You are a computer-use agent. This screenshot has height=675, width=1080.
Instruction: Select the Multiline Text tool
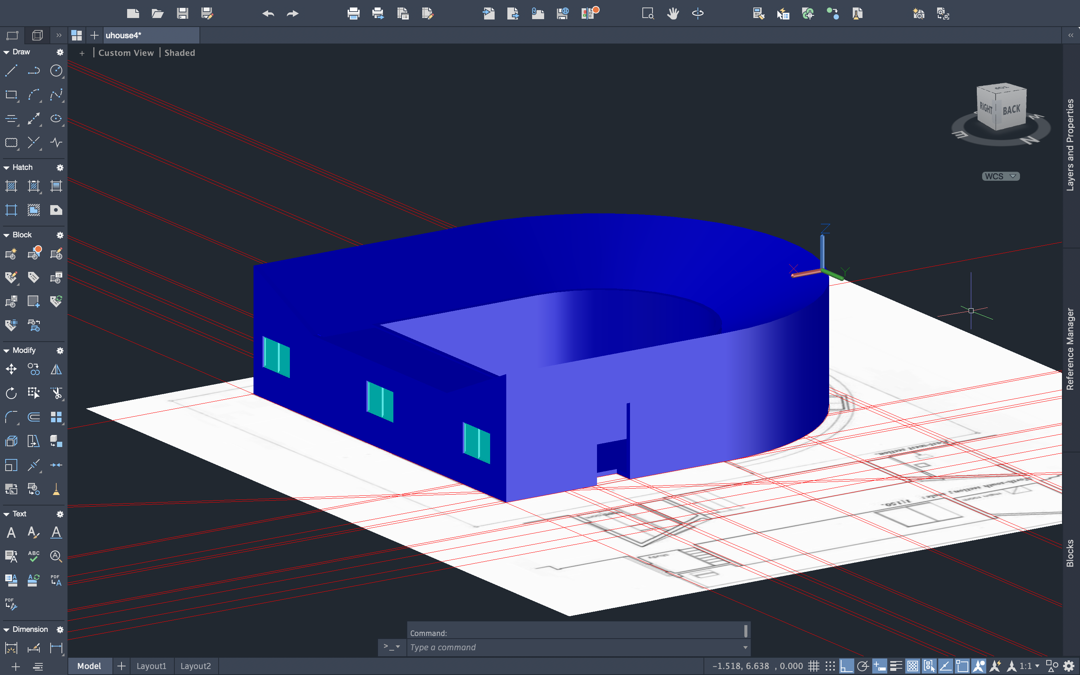pyautogui.click(x=11, y=532)
